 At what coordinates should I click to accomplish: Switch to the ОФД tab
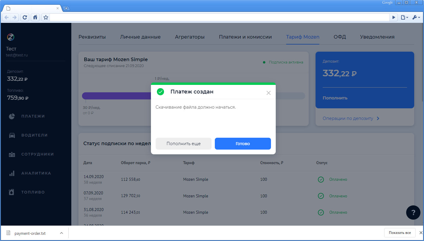[340, 37]
